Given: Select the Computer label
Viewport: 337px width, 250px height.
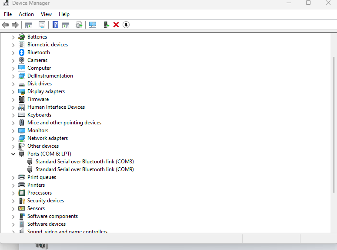Looking at the screenshot, I should (x=39, y=68).
